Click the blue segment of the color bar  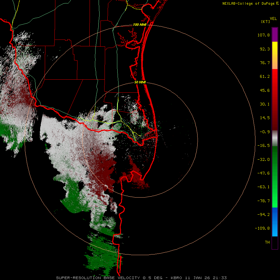pos(275,222)
